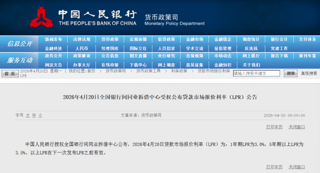The height and width of the screenshot is (173, 320).
Task: Open the 货币政策 section
Action: tap(110, 39)
